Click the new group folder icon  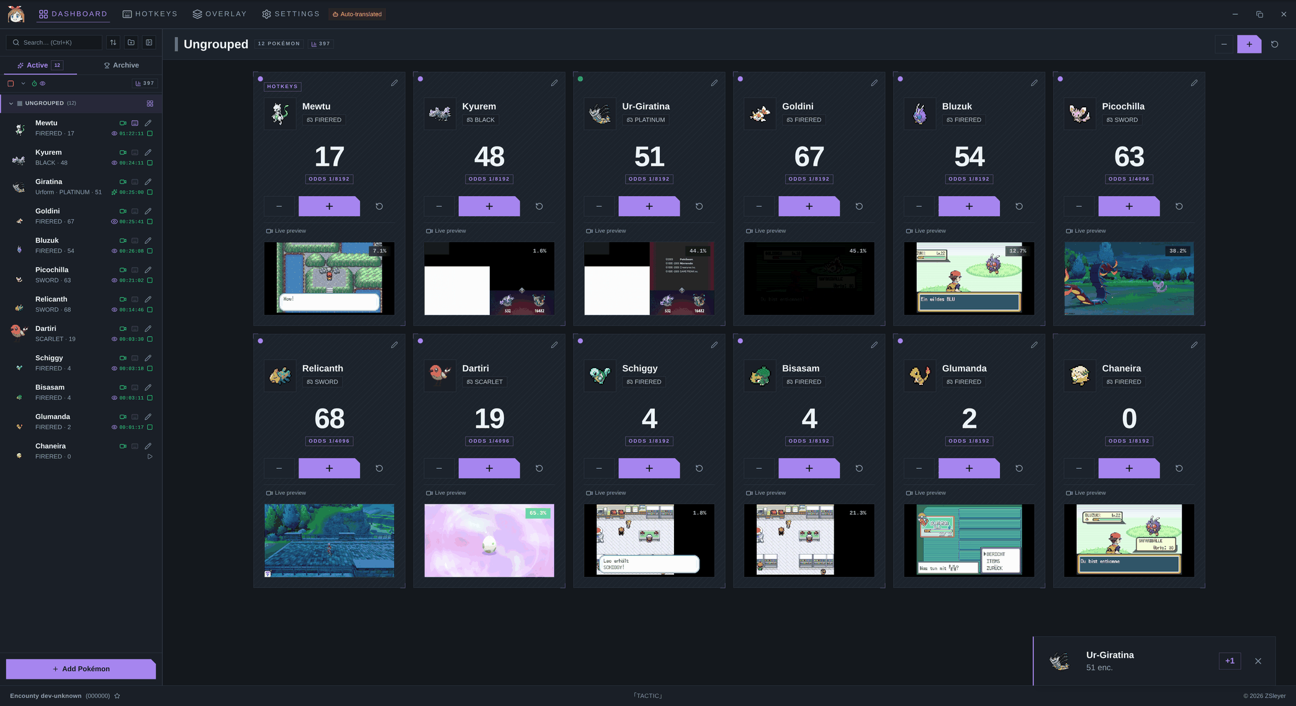pos(131,42)
